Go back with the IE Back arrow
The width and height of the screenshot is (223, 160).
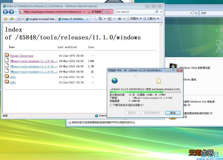point(5,12)
